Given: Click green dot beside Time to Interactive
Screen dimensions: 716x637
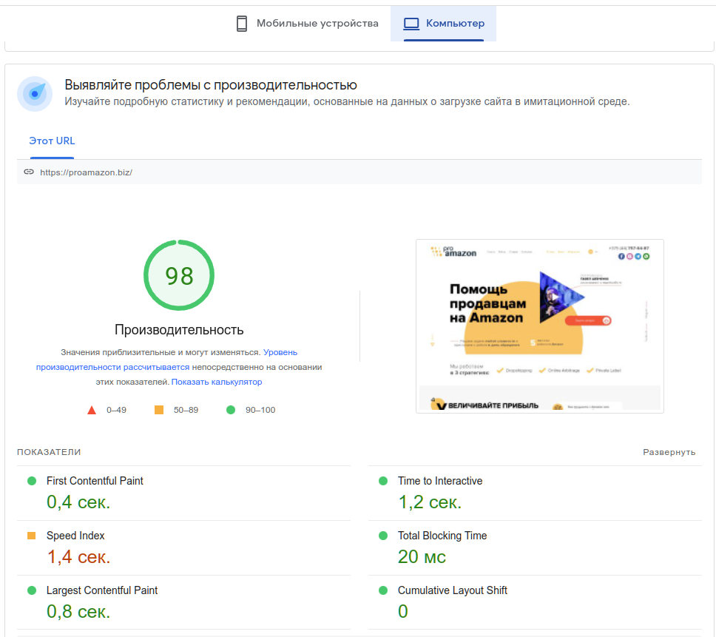Looking at the screenshot, I should point(382,480).
